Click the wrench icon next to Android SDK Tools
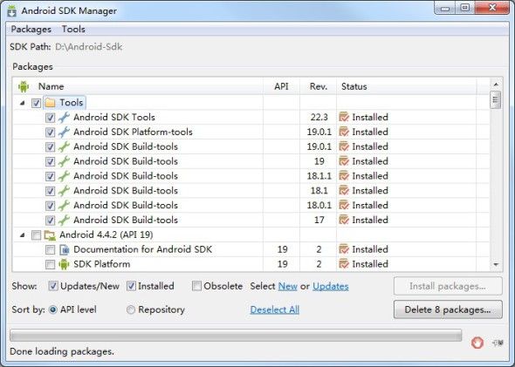 (x=64, y=118)
